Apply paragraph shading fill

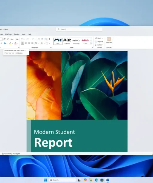point(42,43)
